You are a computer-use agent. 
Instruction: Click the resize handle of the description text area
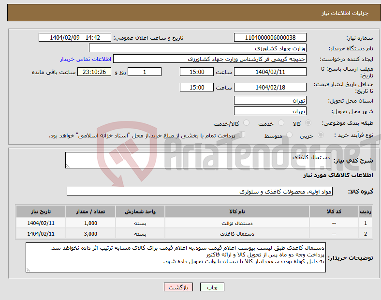[x=68, y=166]
